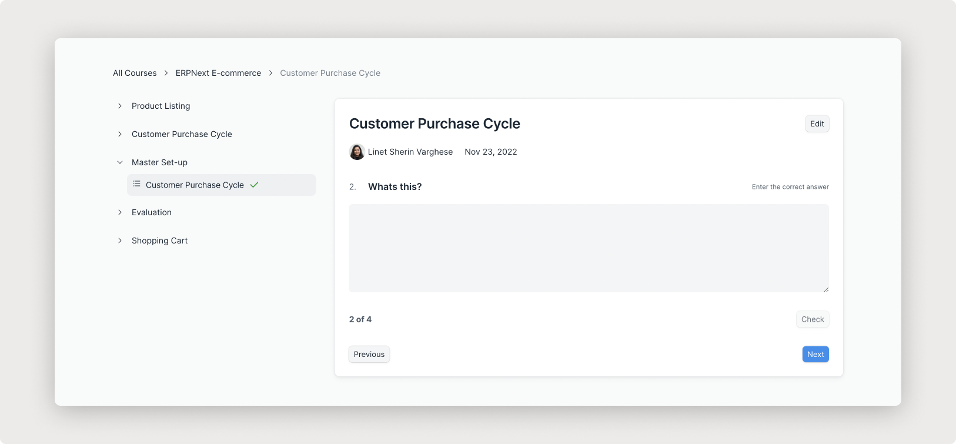This screenshot has width=956, height=444.
Task: Click the Check answer button
Action: click(813, 319)
